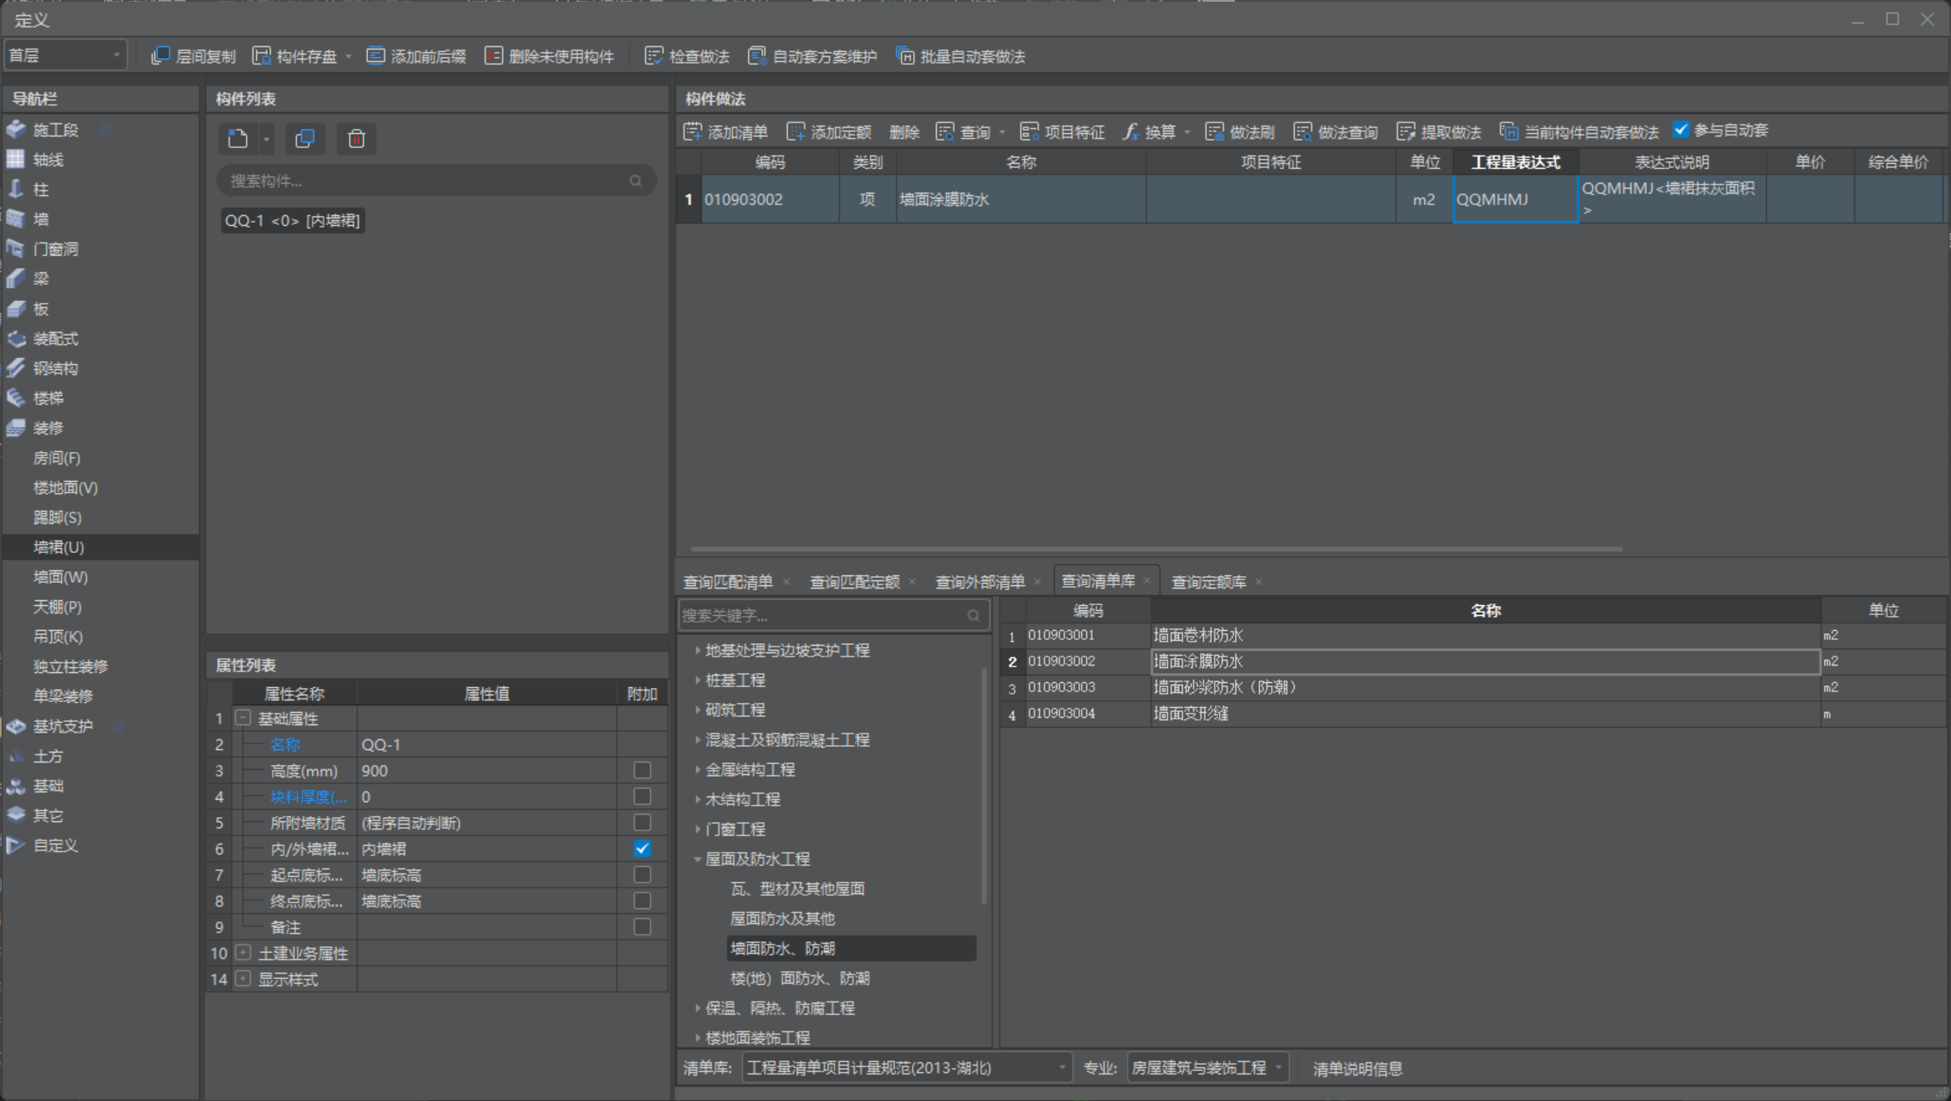Click the 做法查询 icon

pyautogui.click(x=1302, y=131)
